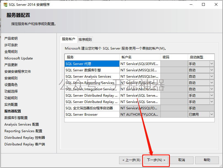The width and height of the screenshot is (223, 168).
Task: Click 服务器配置 step in sidebar
Action: point(13,111)
